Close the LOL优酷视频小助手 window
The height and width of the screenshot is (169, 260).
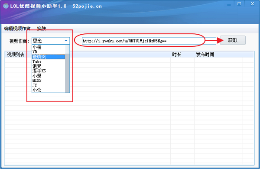tap(252, 3)
